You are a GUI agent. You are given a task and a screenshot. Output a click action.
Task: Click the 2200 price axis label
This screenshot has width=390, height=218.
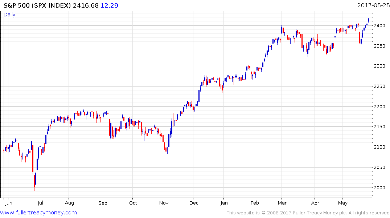pyautogui.click(x=379, y=106)
